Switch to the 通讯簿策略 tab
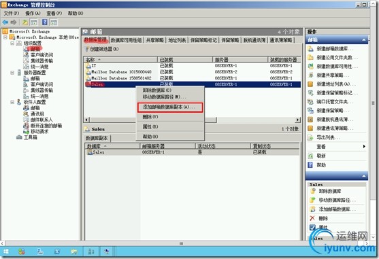The height and width of the screenshot is (259, 379). (281, 40)
